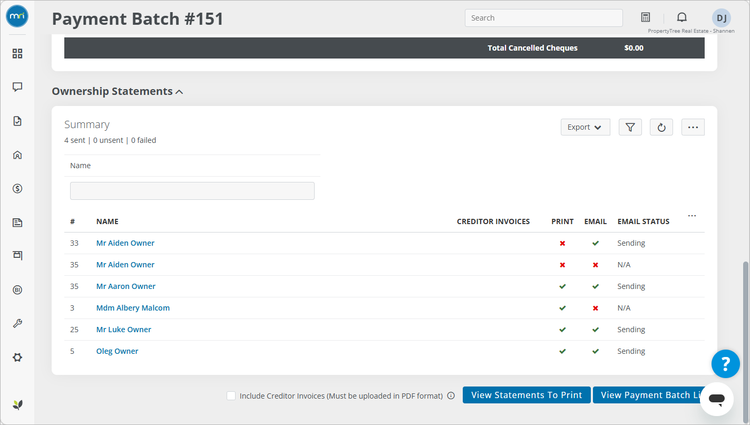Open the dashboard grid icon in sidebar
This screenshot has height=425, width=750.
click(x=17, y=53)
